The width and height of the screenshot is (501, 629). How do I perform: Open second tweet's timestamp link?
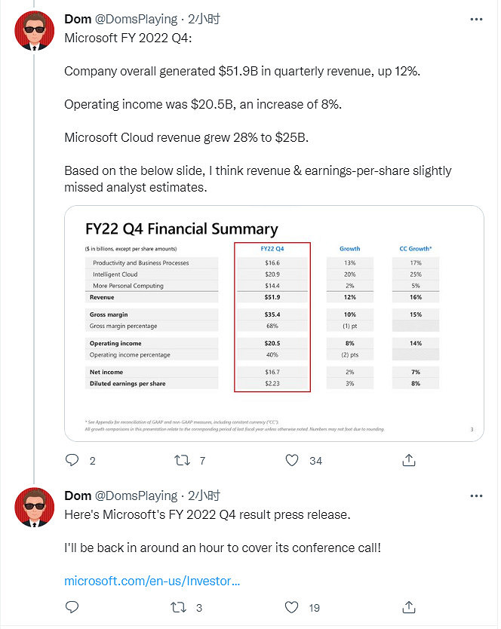pos(204,496)
